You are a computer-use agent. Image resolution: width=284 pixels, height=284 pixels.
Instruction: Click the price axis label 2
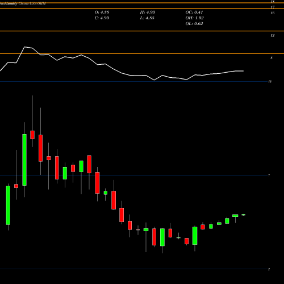pos(269,269)
